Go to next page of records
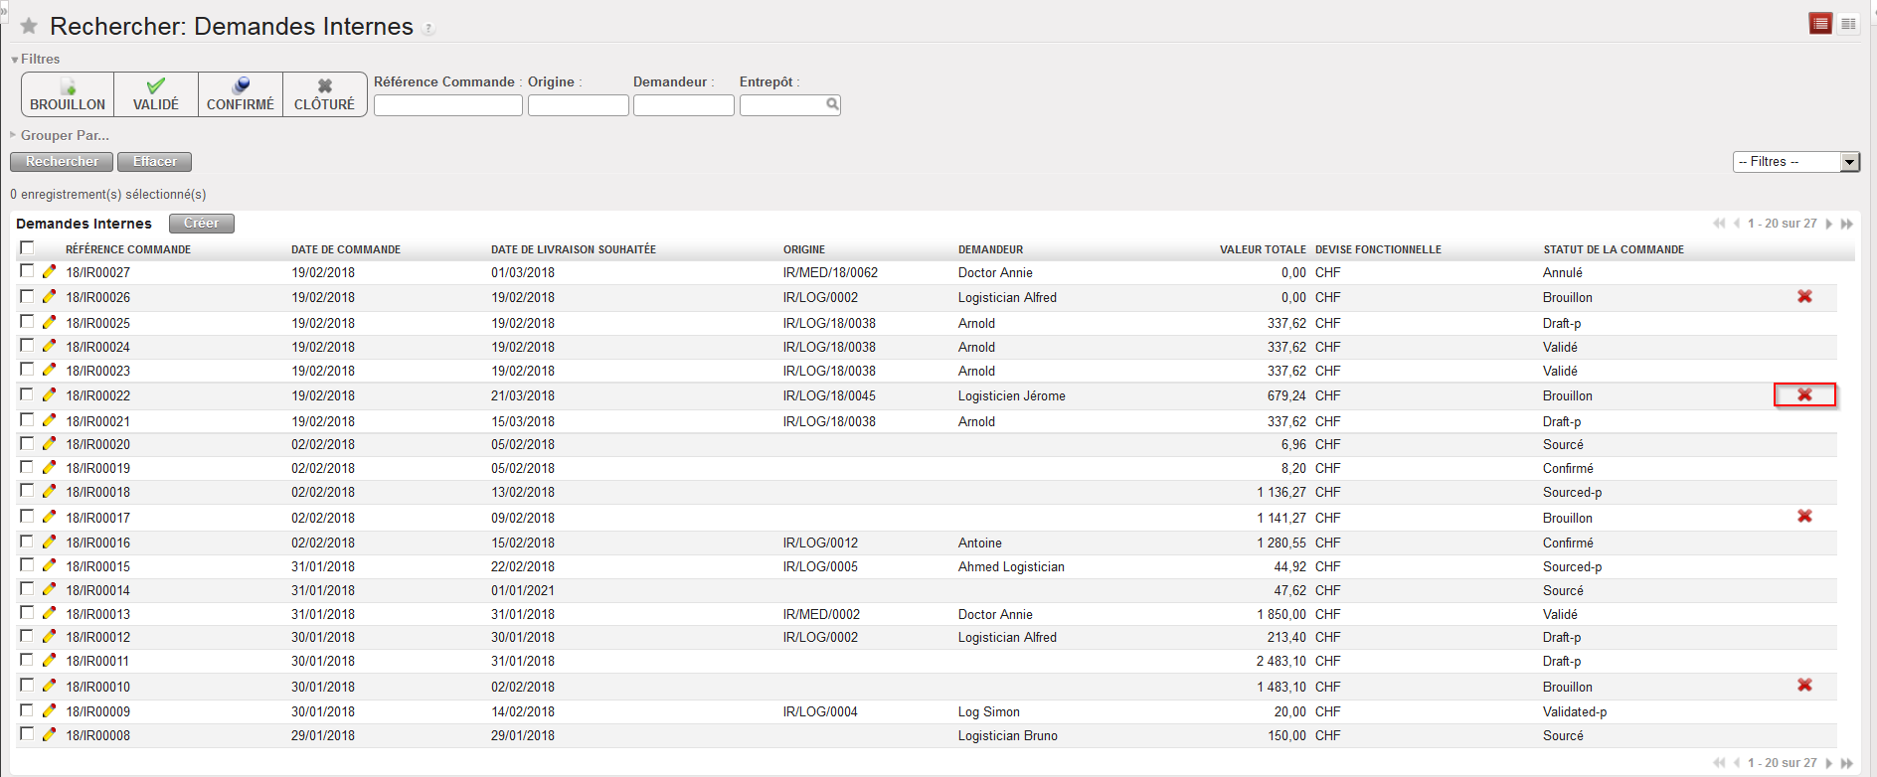 point(1829,224)
